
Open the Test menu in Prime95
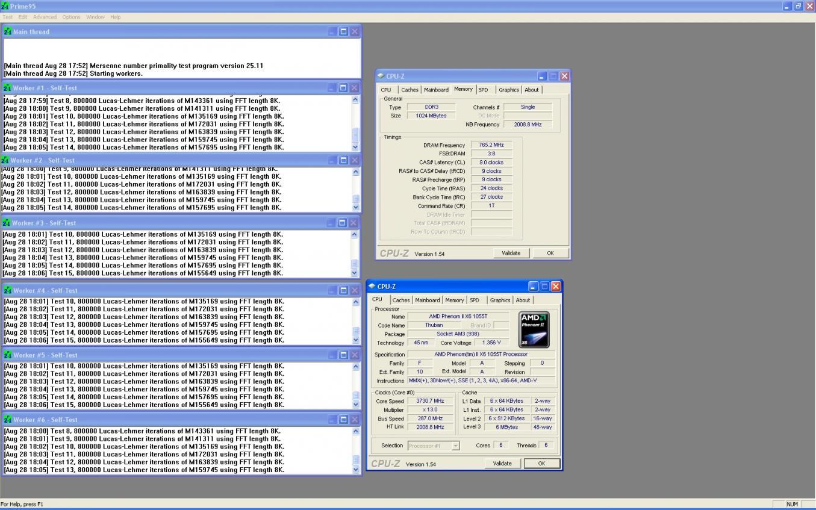(7, 17)
